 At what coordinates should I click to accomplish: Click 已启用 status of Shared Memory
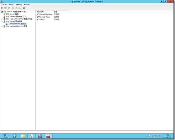click(56, 14)
